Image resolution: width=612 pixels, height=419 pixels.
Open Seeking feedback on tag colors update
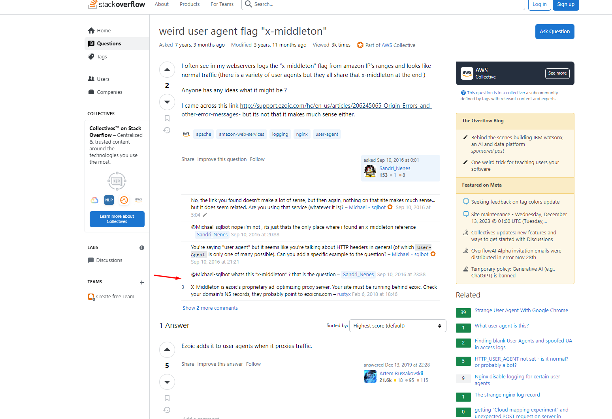[515, 202]
